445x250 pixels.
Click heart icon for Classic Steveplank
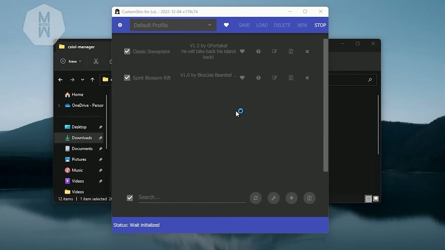pyautogui.click(x=242, y=51)
